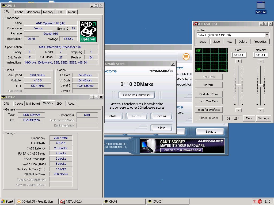Increase Memory clock with the plus button
This screenshot has height=205, width=274.
(x=261, y=61)
